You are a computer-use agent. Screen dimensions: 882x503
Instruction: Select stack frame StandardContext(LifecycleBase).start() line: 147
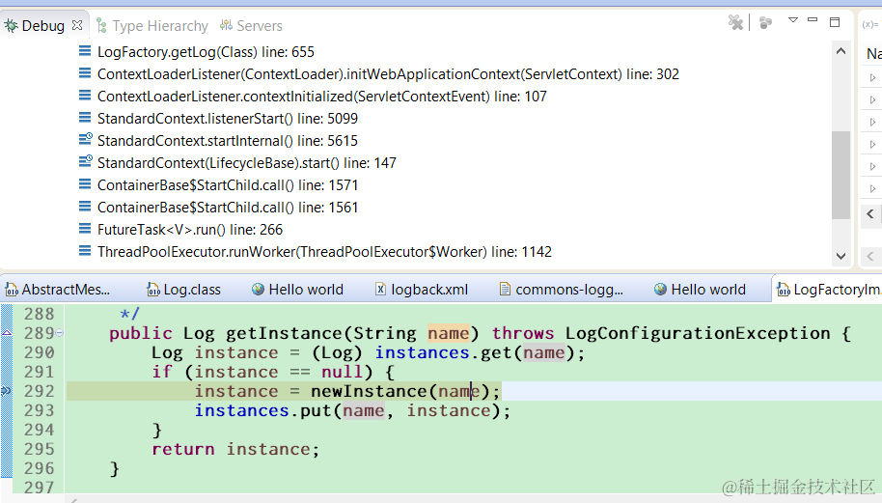click(x=246, y=163)
